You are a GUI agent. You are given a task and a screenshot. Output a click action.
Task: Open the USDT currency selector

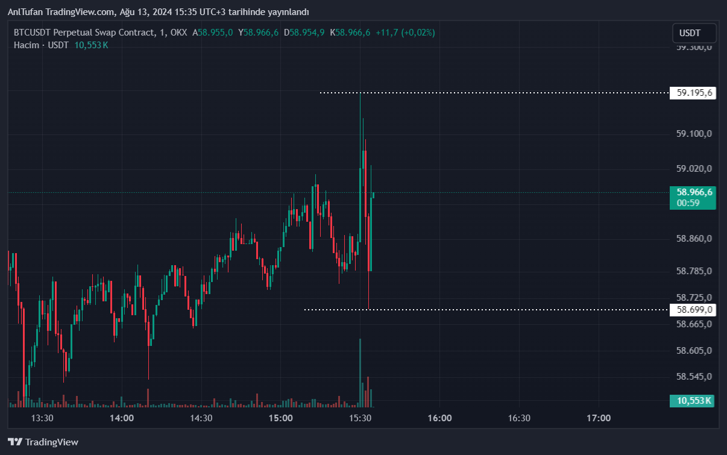point(694,33)
